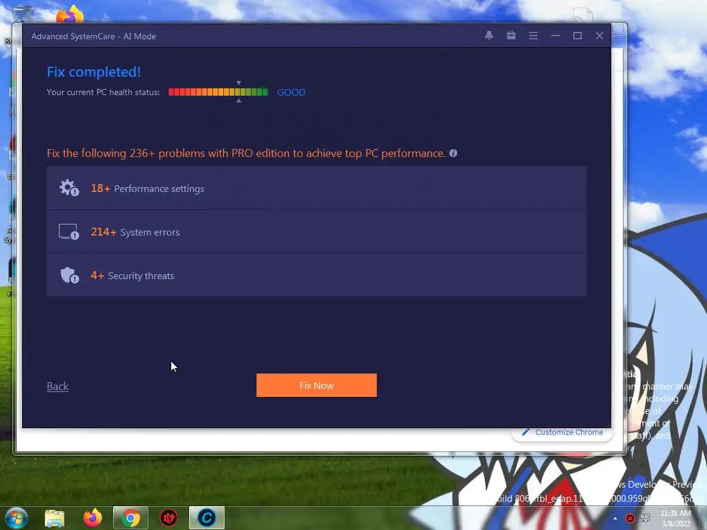Screen dimensions: 707x530
Task: Open the network icon in system tray
Action: click(x=645, y=518)
